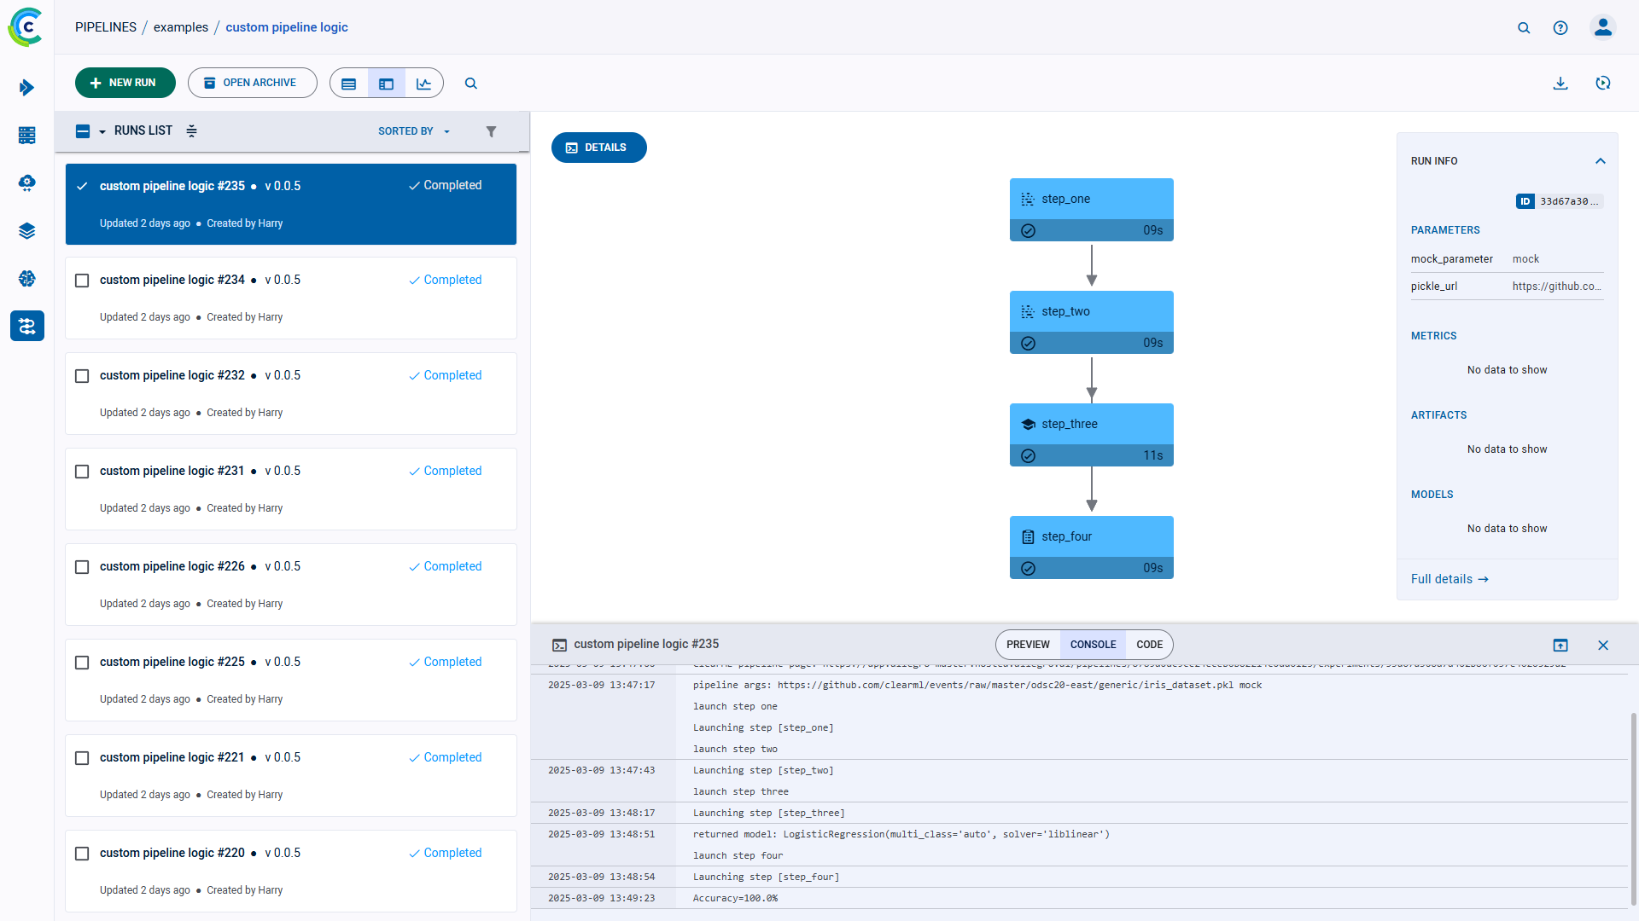The width and height of the screenshot is (1639, 921).
Task: Switch to the PREVIEW tab
Action: click(1028, 645)
